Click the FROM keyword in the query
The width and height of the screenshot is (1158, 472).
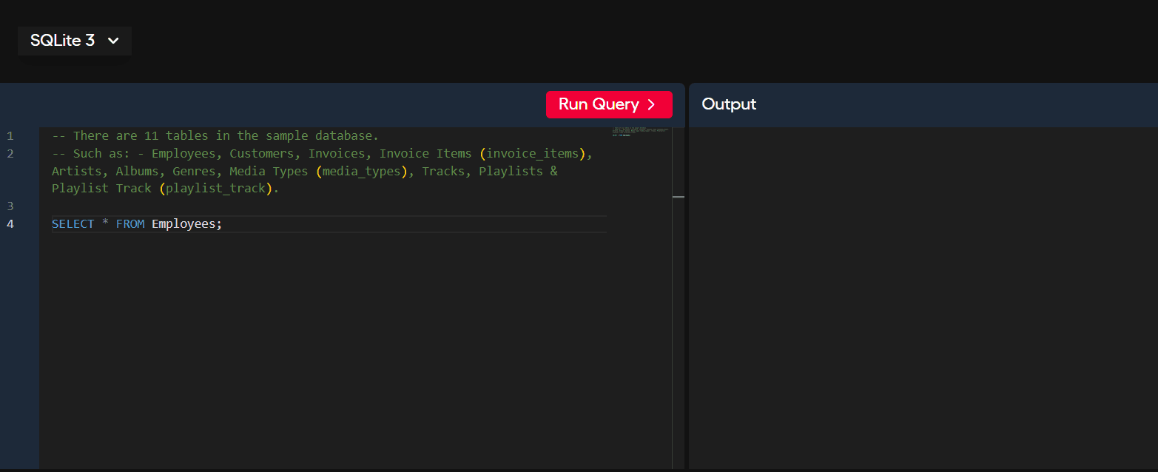pyautogui.click(x=130, y=224)
